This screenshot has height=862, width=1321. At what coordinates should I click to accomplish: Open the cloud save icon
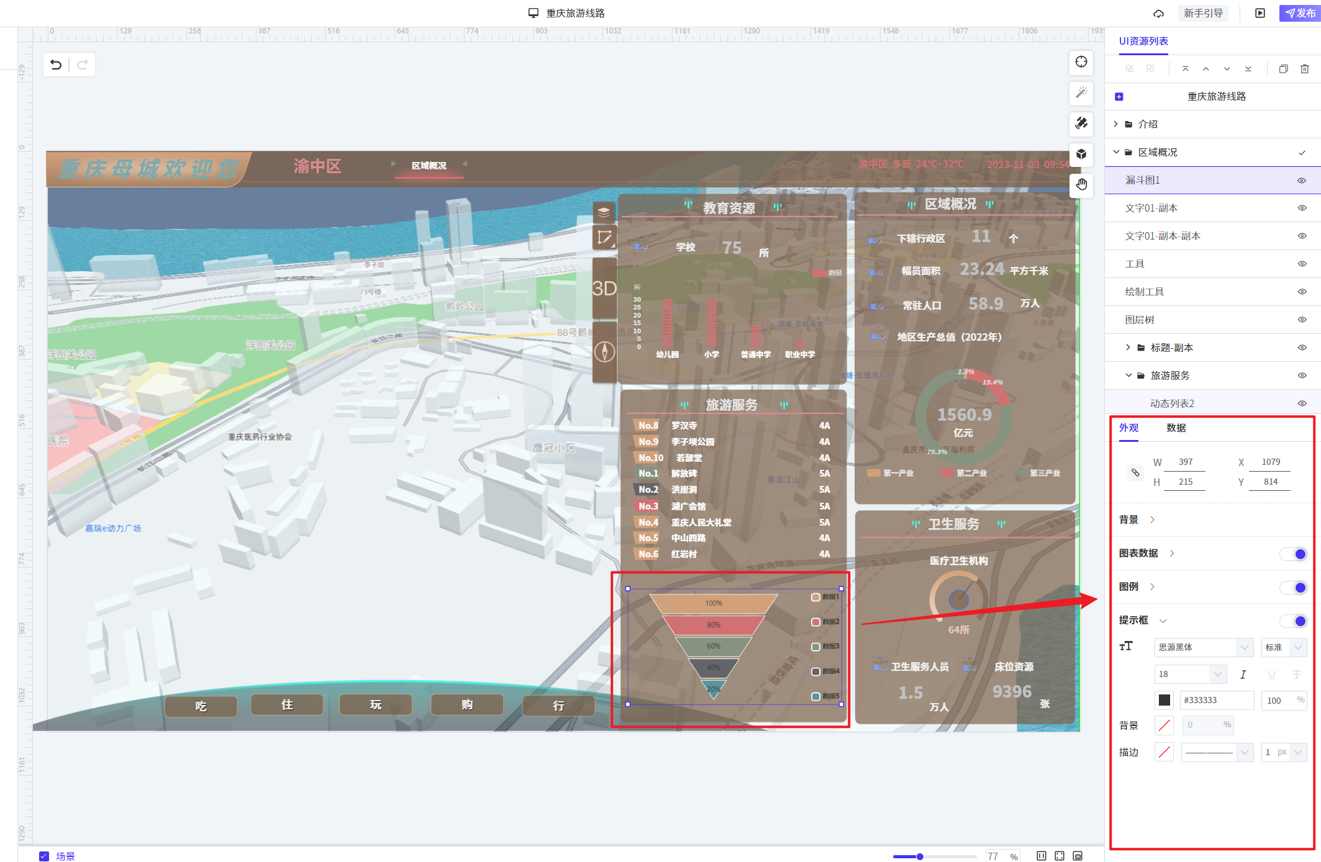point(1158,13)
